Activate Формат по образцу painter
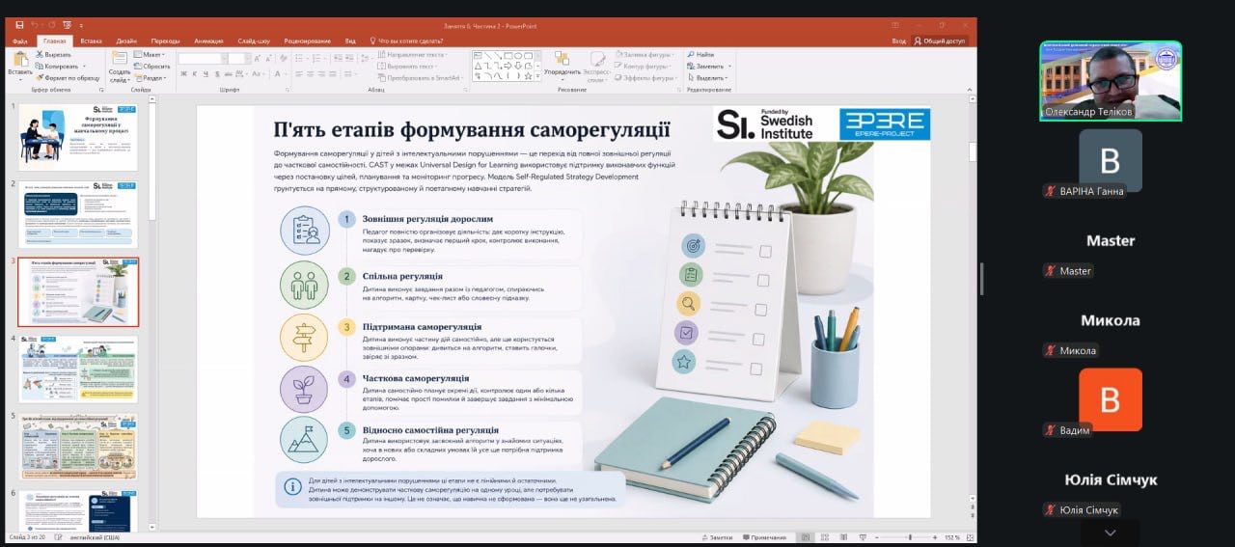1235x547 pixels. pos(68,78)
